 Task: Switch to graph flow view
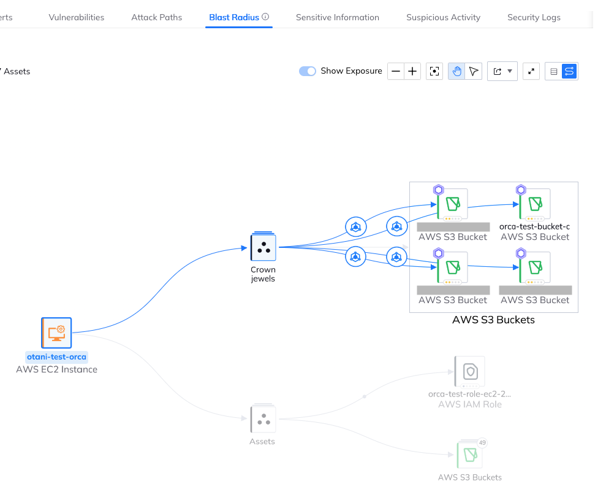[569, 71]
